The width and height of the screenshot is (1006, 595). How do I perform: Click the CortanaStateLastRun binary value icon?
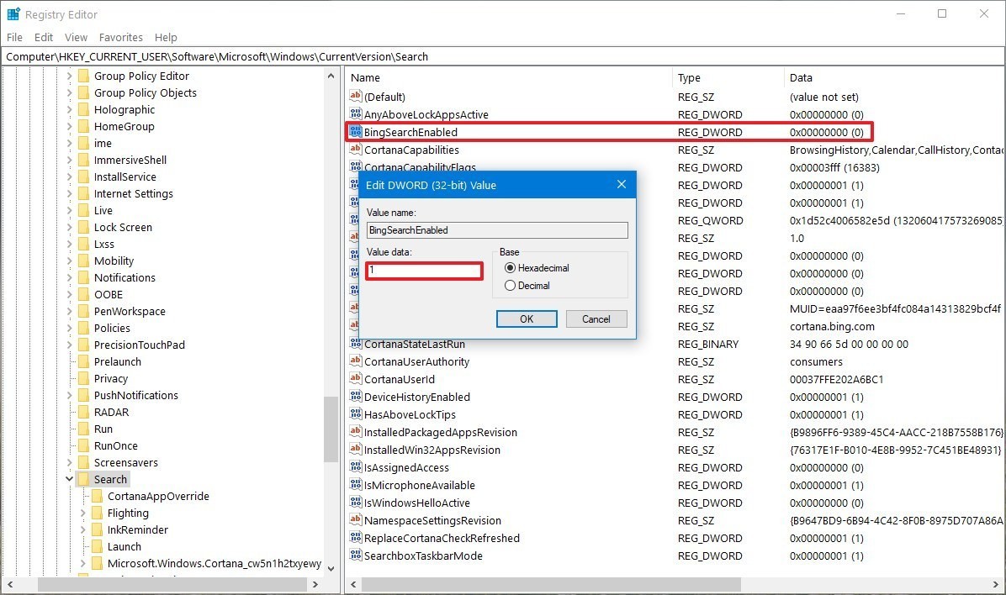355,344
